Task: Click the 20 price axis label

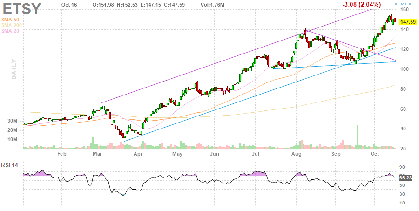Action: tap(402, 149)
